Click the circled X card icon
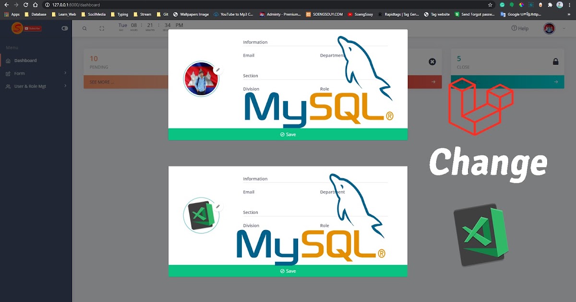Viewport: 576px width, 302px height. click(x=432, y=62)
